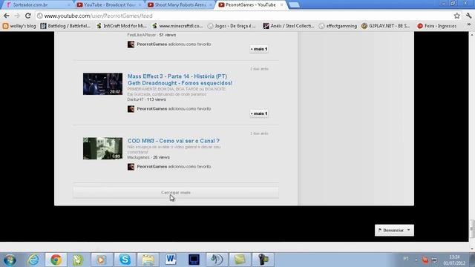The width and height of the screenshot is (475, 267).
Task: Reload the page with the refresh icon
Action: (28, 16)
